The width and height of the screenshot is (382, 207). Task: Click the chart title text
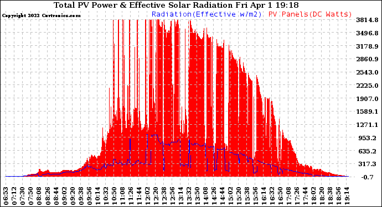point(176,5)
